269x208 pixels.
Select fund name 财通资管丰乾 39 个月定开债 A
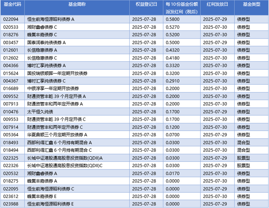point(56,97)
